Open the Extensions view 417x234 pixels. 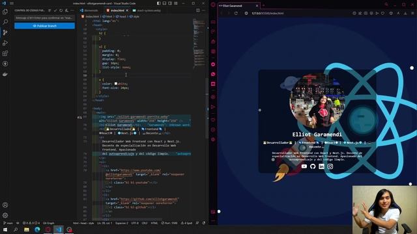click(5, 53)
